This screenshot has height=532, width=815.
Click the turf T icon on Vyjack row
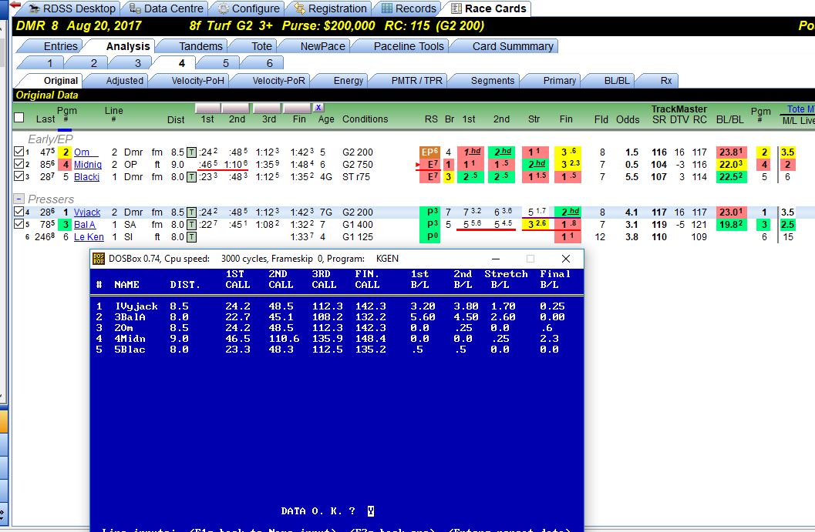[x=192, y=212]
